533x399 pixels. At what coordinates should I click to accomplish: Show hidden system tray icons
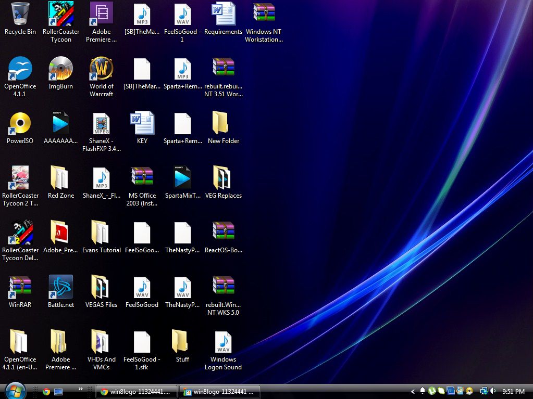[x=413, y=391]
